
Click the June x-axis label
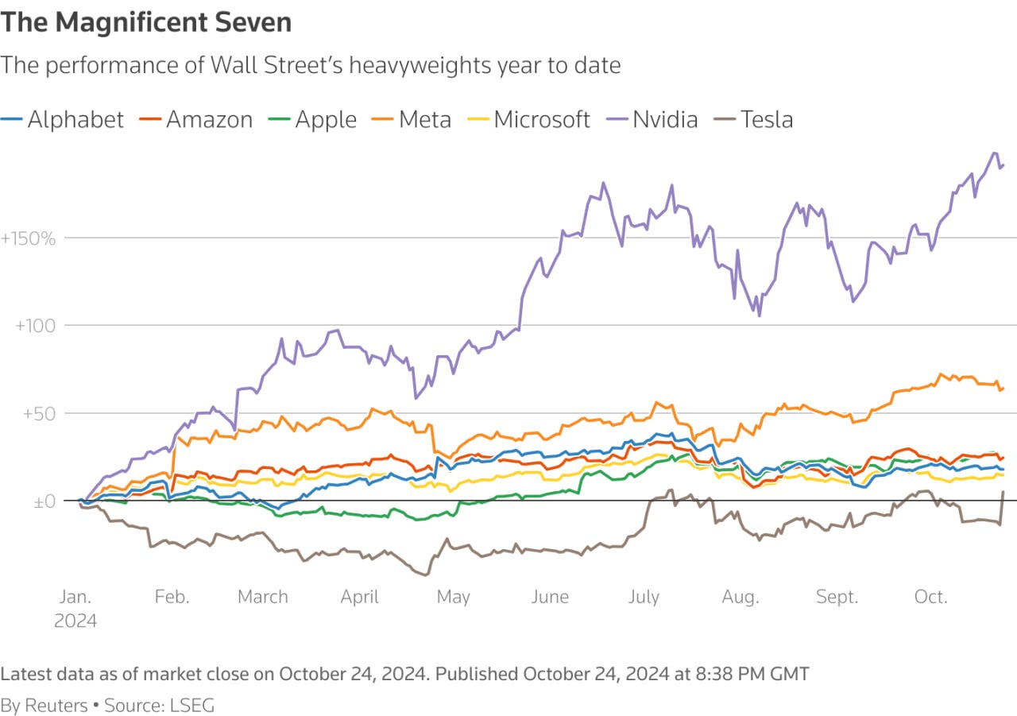[x=550, y=597]
